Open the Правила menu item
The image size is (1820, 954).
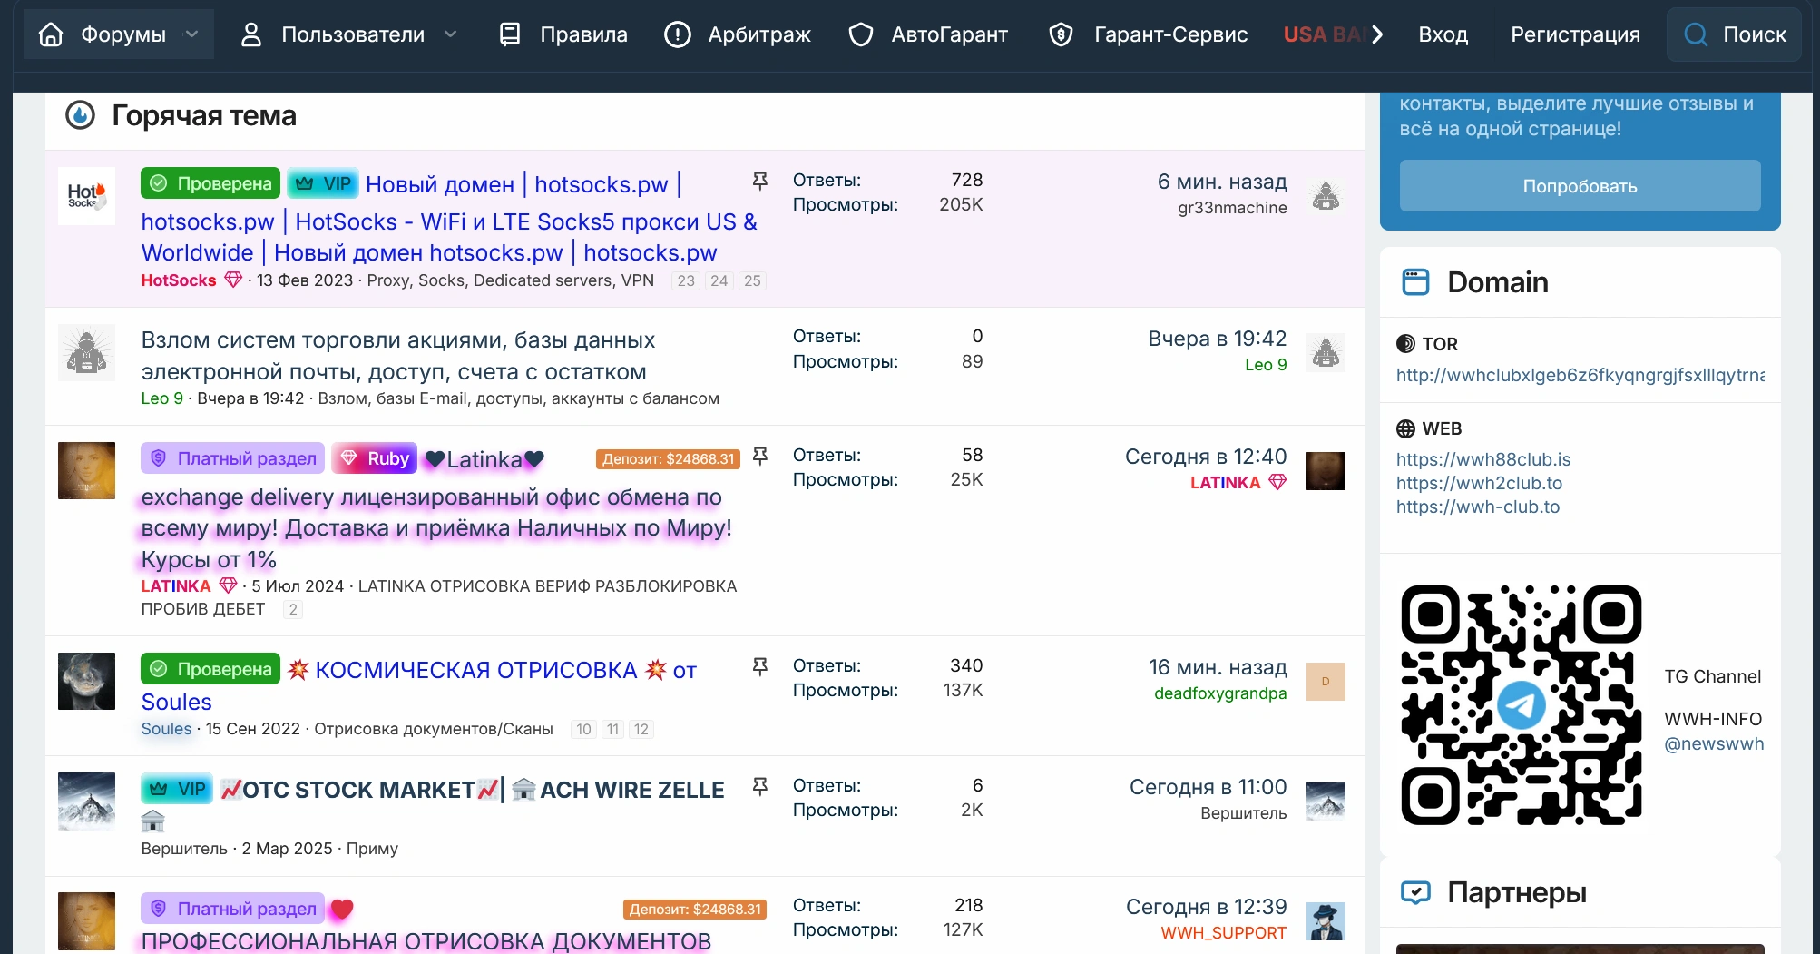point(563,34)
